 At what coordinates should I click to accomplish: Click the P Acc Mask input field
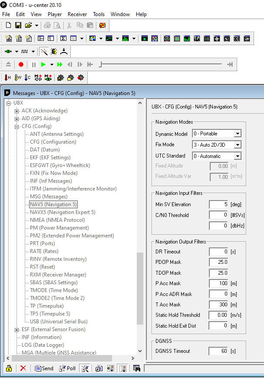point(218,283)
